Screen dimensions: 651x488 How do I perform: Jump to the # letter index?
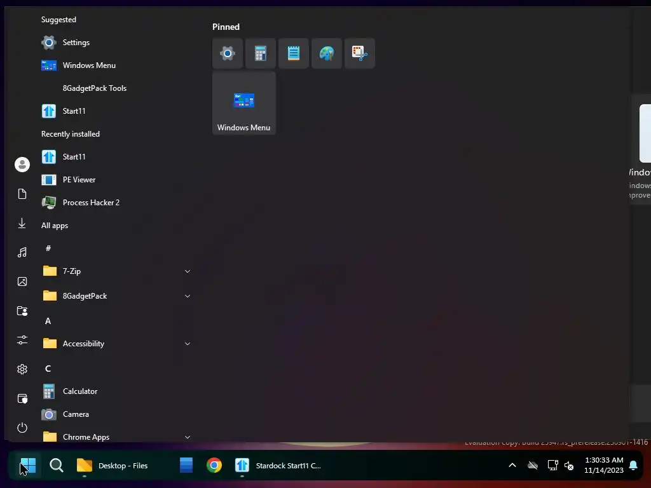tap(48, 248)
